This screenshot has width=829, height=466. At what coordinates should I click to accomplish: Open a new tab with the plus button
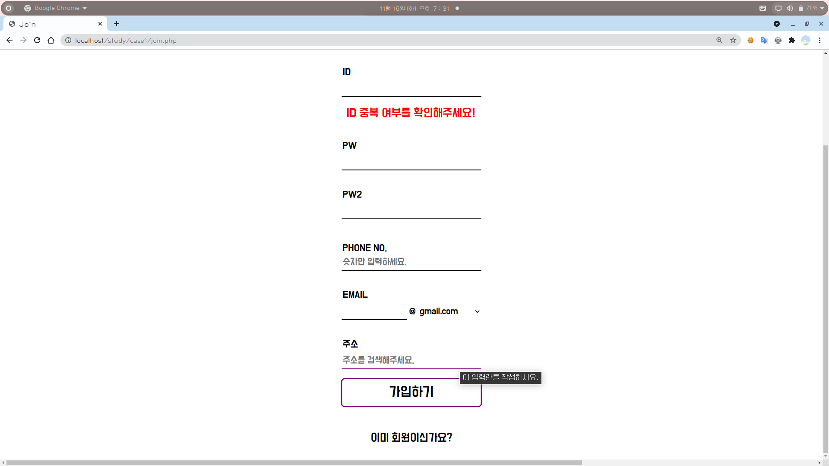pyautogui.click(x=117, y=24)
